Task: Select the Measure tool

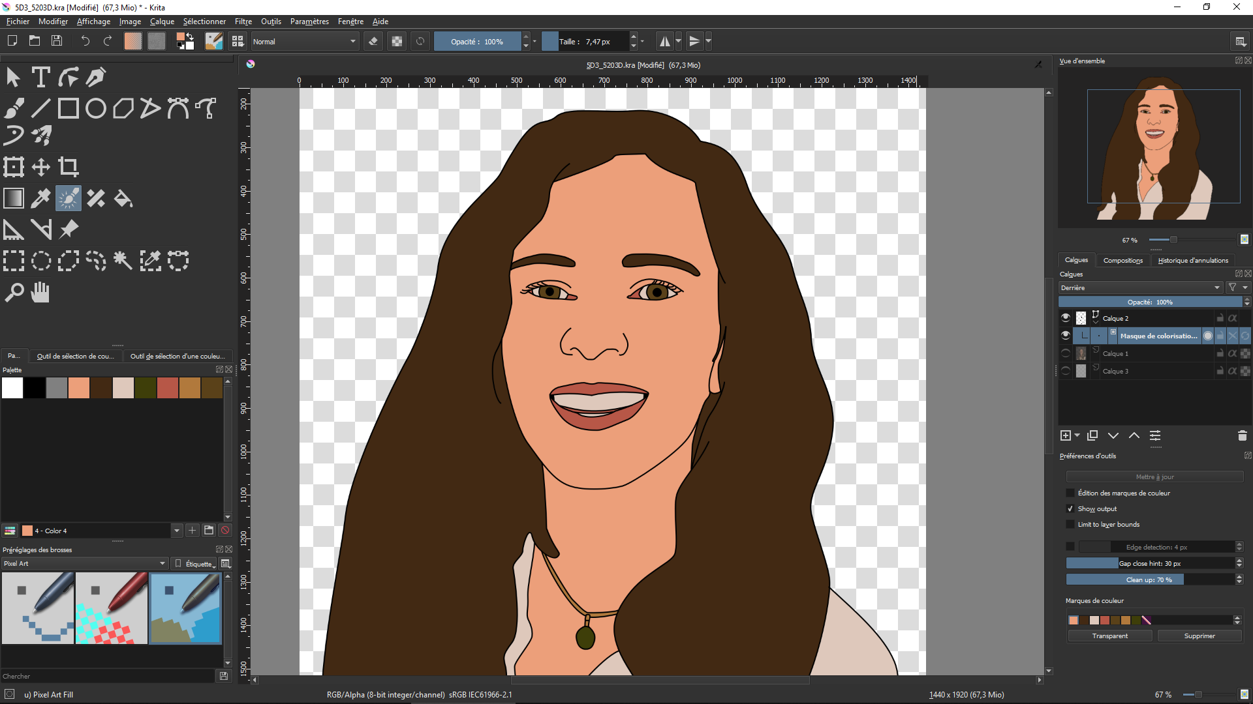Action: (x=41, y=229)
